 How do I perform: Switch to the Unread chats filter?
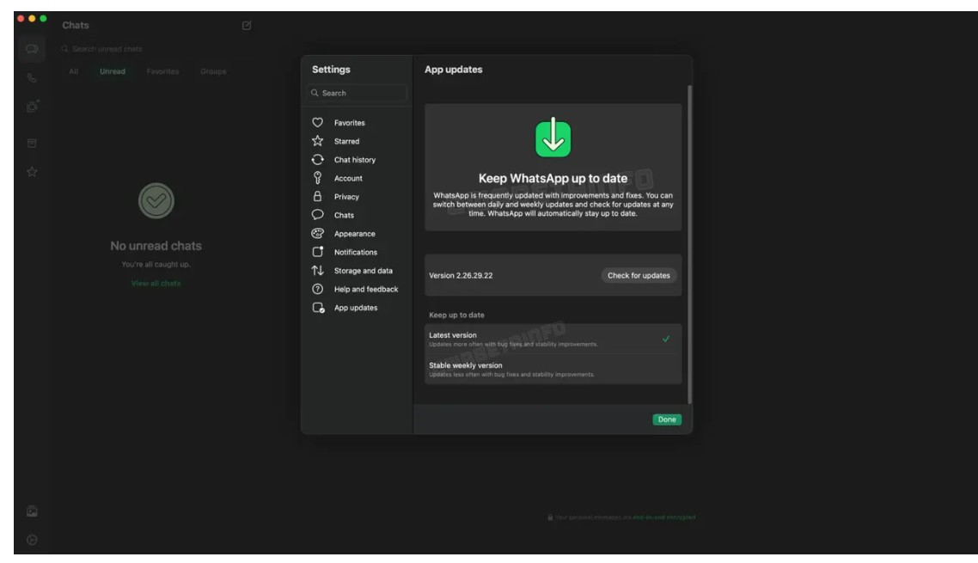113,71
